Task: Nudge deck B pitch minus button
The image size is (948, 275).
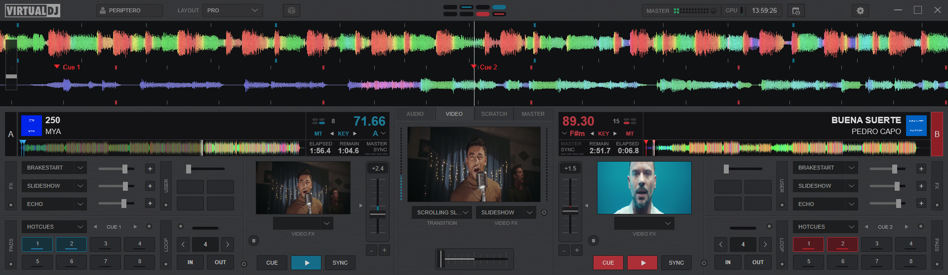Action: click(x=564, y=250)
